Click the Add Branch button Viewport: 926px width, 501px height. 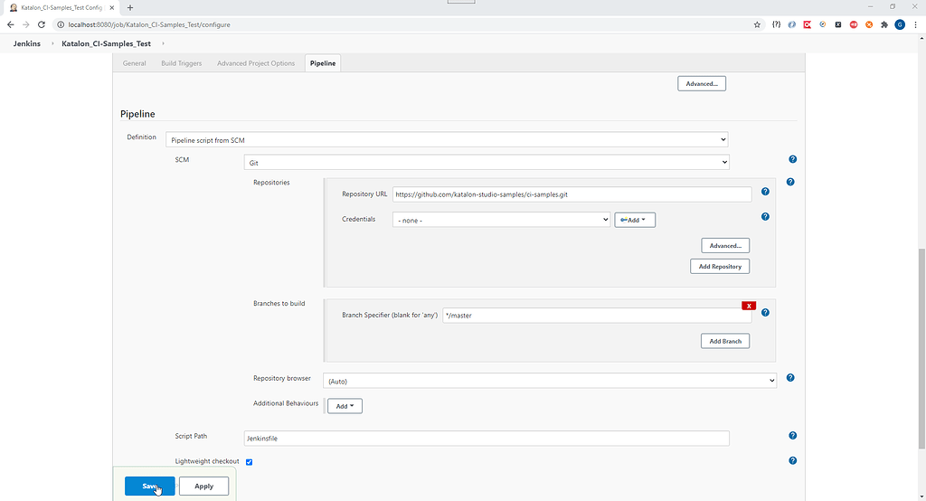[x=725, y=341]
